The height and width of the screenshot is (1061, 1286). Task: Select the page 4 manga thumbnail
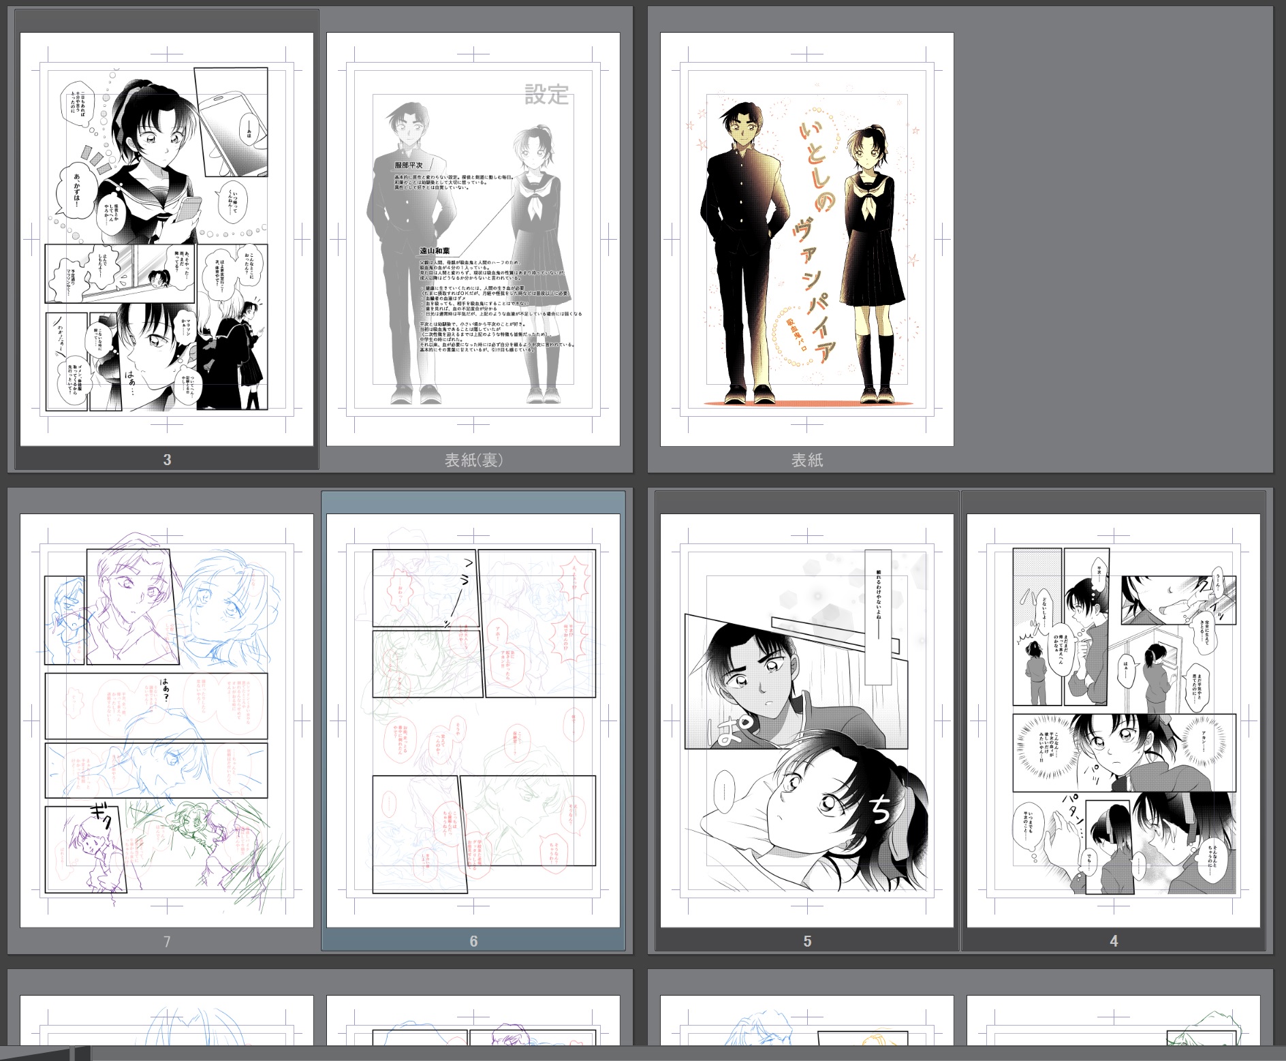click(x=1114, y=720)
